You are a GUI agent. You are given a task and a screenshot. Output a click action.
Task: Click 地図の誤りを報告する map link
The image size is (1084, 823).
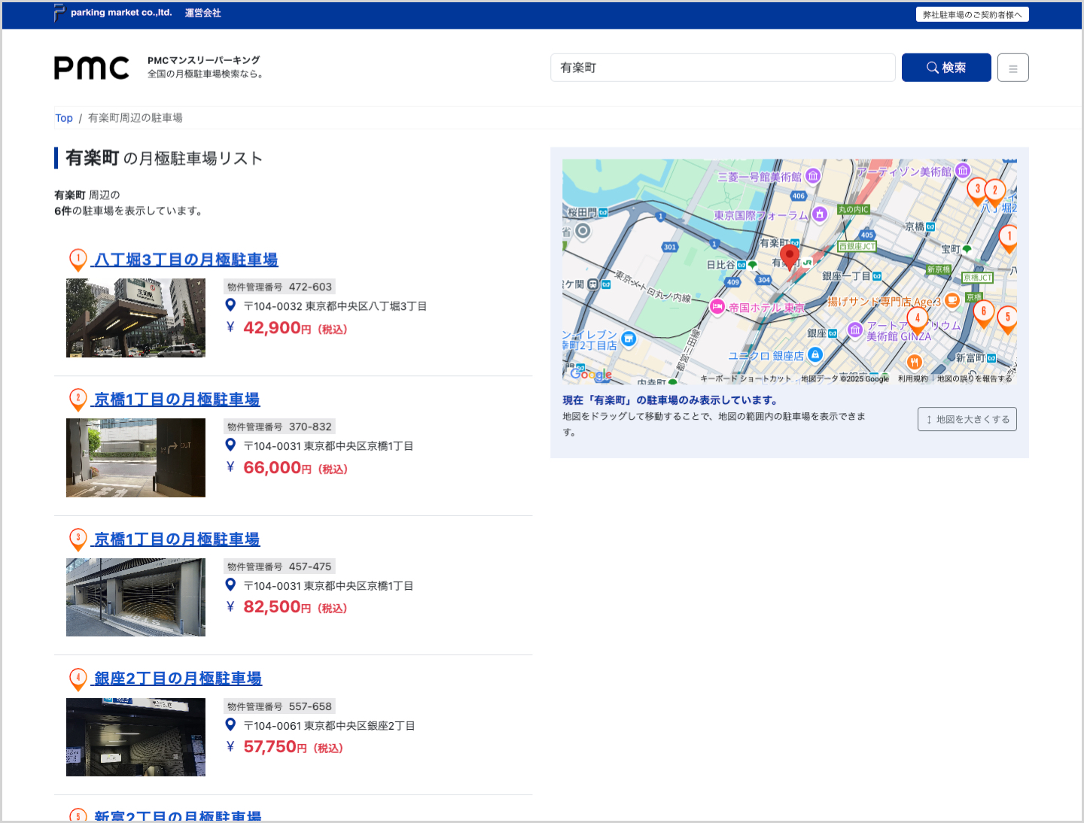coord(974,378)
